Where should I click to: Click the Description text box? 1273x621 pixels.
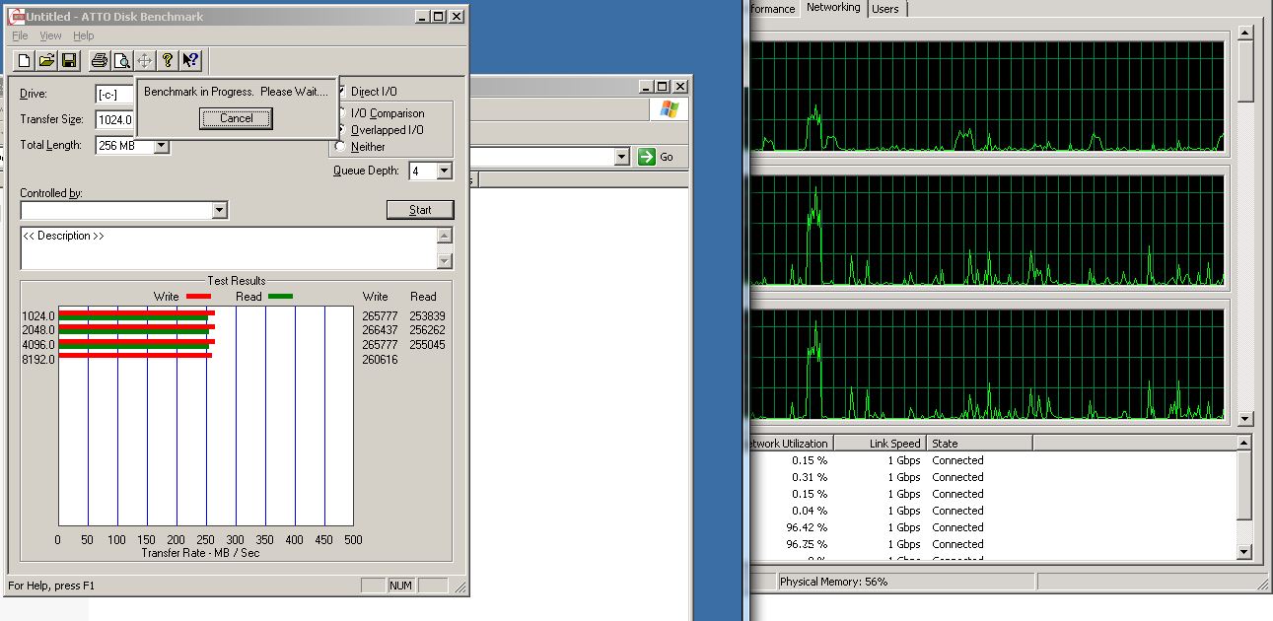[x=229, y=248]
